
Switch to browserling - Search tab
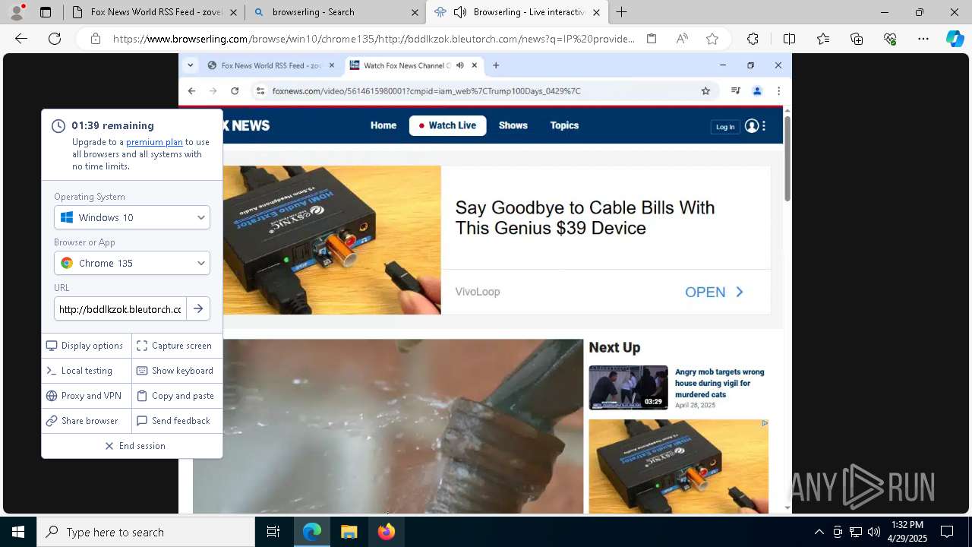tap(335, 12)
